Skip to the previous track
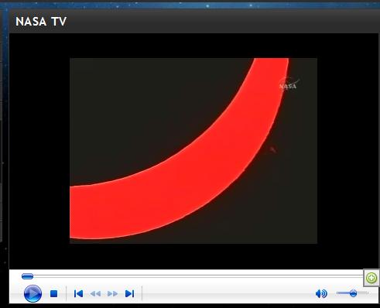This screenshot has width=380, height=308. pos(78,293)
